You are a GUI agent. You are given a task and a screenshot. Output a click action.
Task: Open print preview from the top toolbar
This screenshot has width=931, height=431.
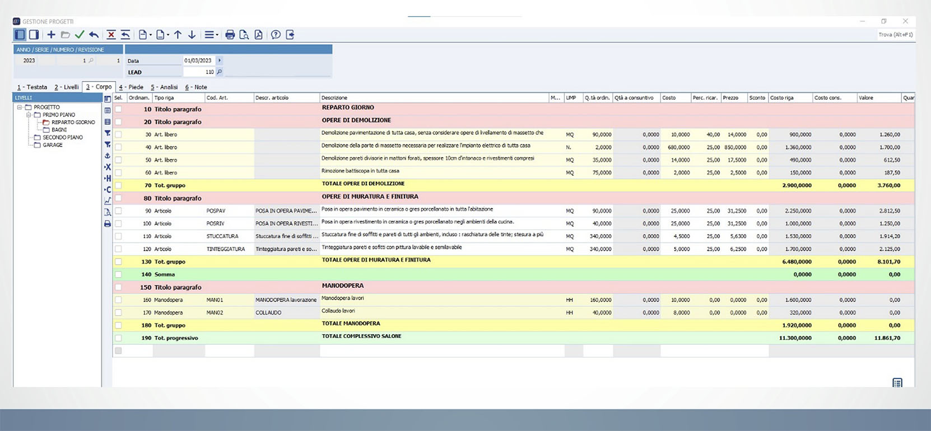coord(244,35)
